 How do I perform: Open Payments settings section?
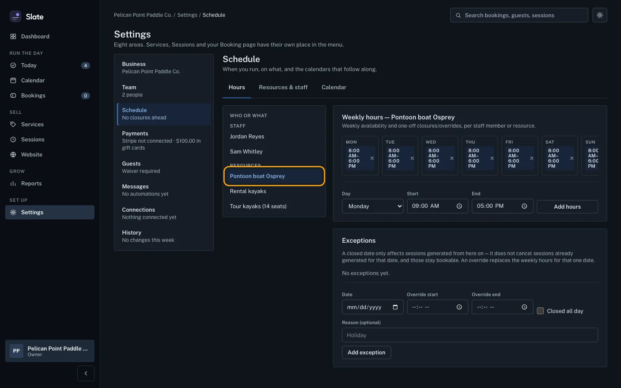[x=164, y=141]
